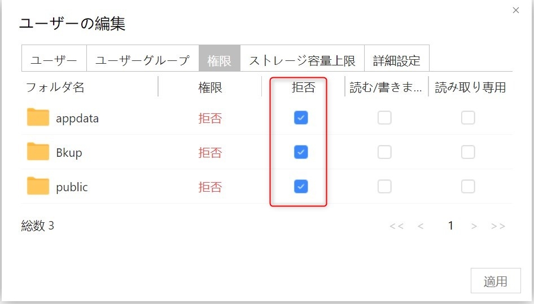Go to the next page arrow
Screen dimensions: 534x304
pyautogui.click(x=474, y=226)
